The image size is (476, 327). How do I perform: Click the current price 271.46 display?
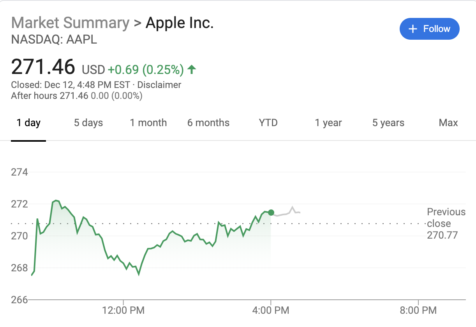[x=43, y=66]
